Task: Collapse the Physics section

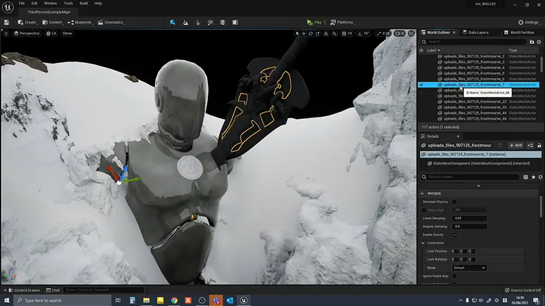Action: click(422, 193)
